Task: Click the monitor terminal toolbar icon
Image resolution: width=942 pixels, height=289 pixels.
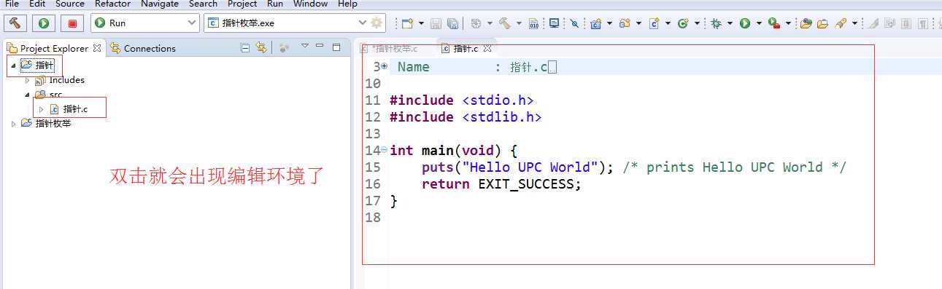Action: click(554, 23)
